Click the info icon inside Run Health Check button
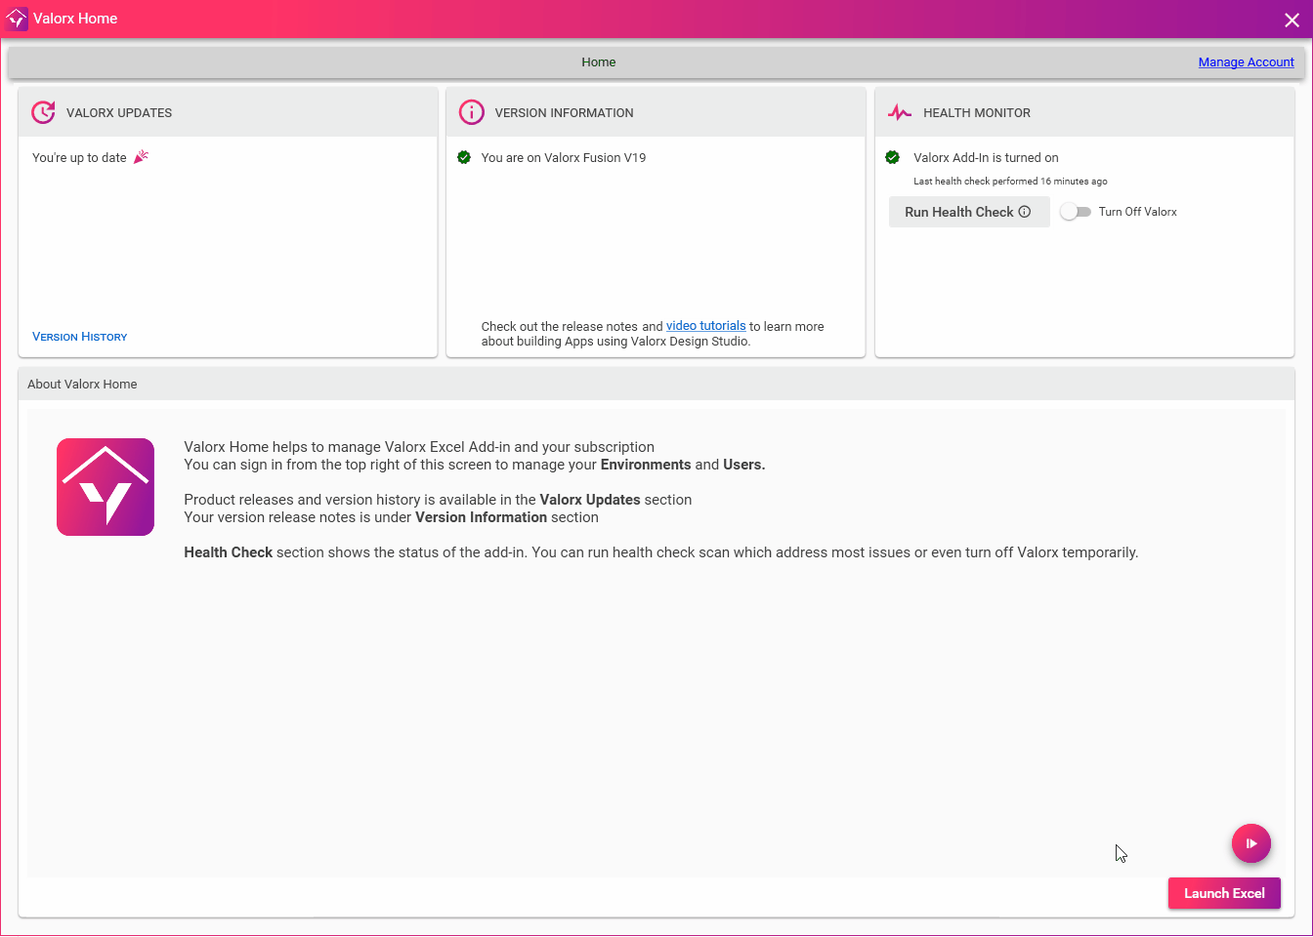 (1023, 212)
